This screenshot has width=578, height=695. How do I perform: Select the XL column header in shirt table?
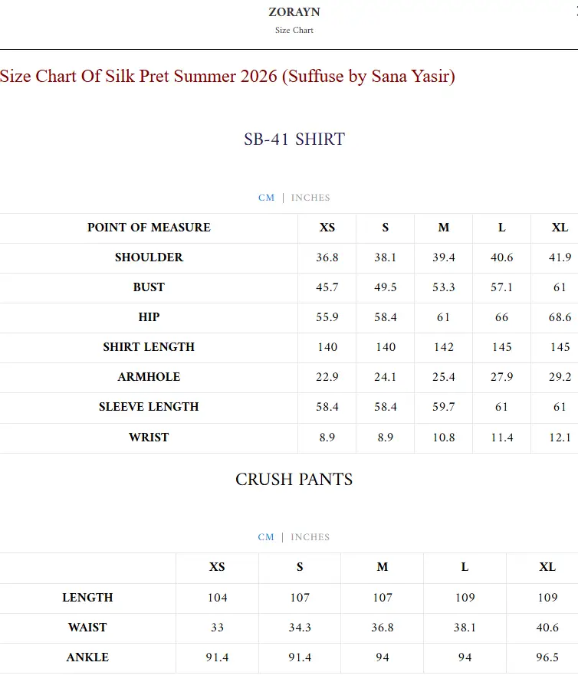point(560,228)
